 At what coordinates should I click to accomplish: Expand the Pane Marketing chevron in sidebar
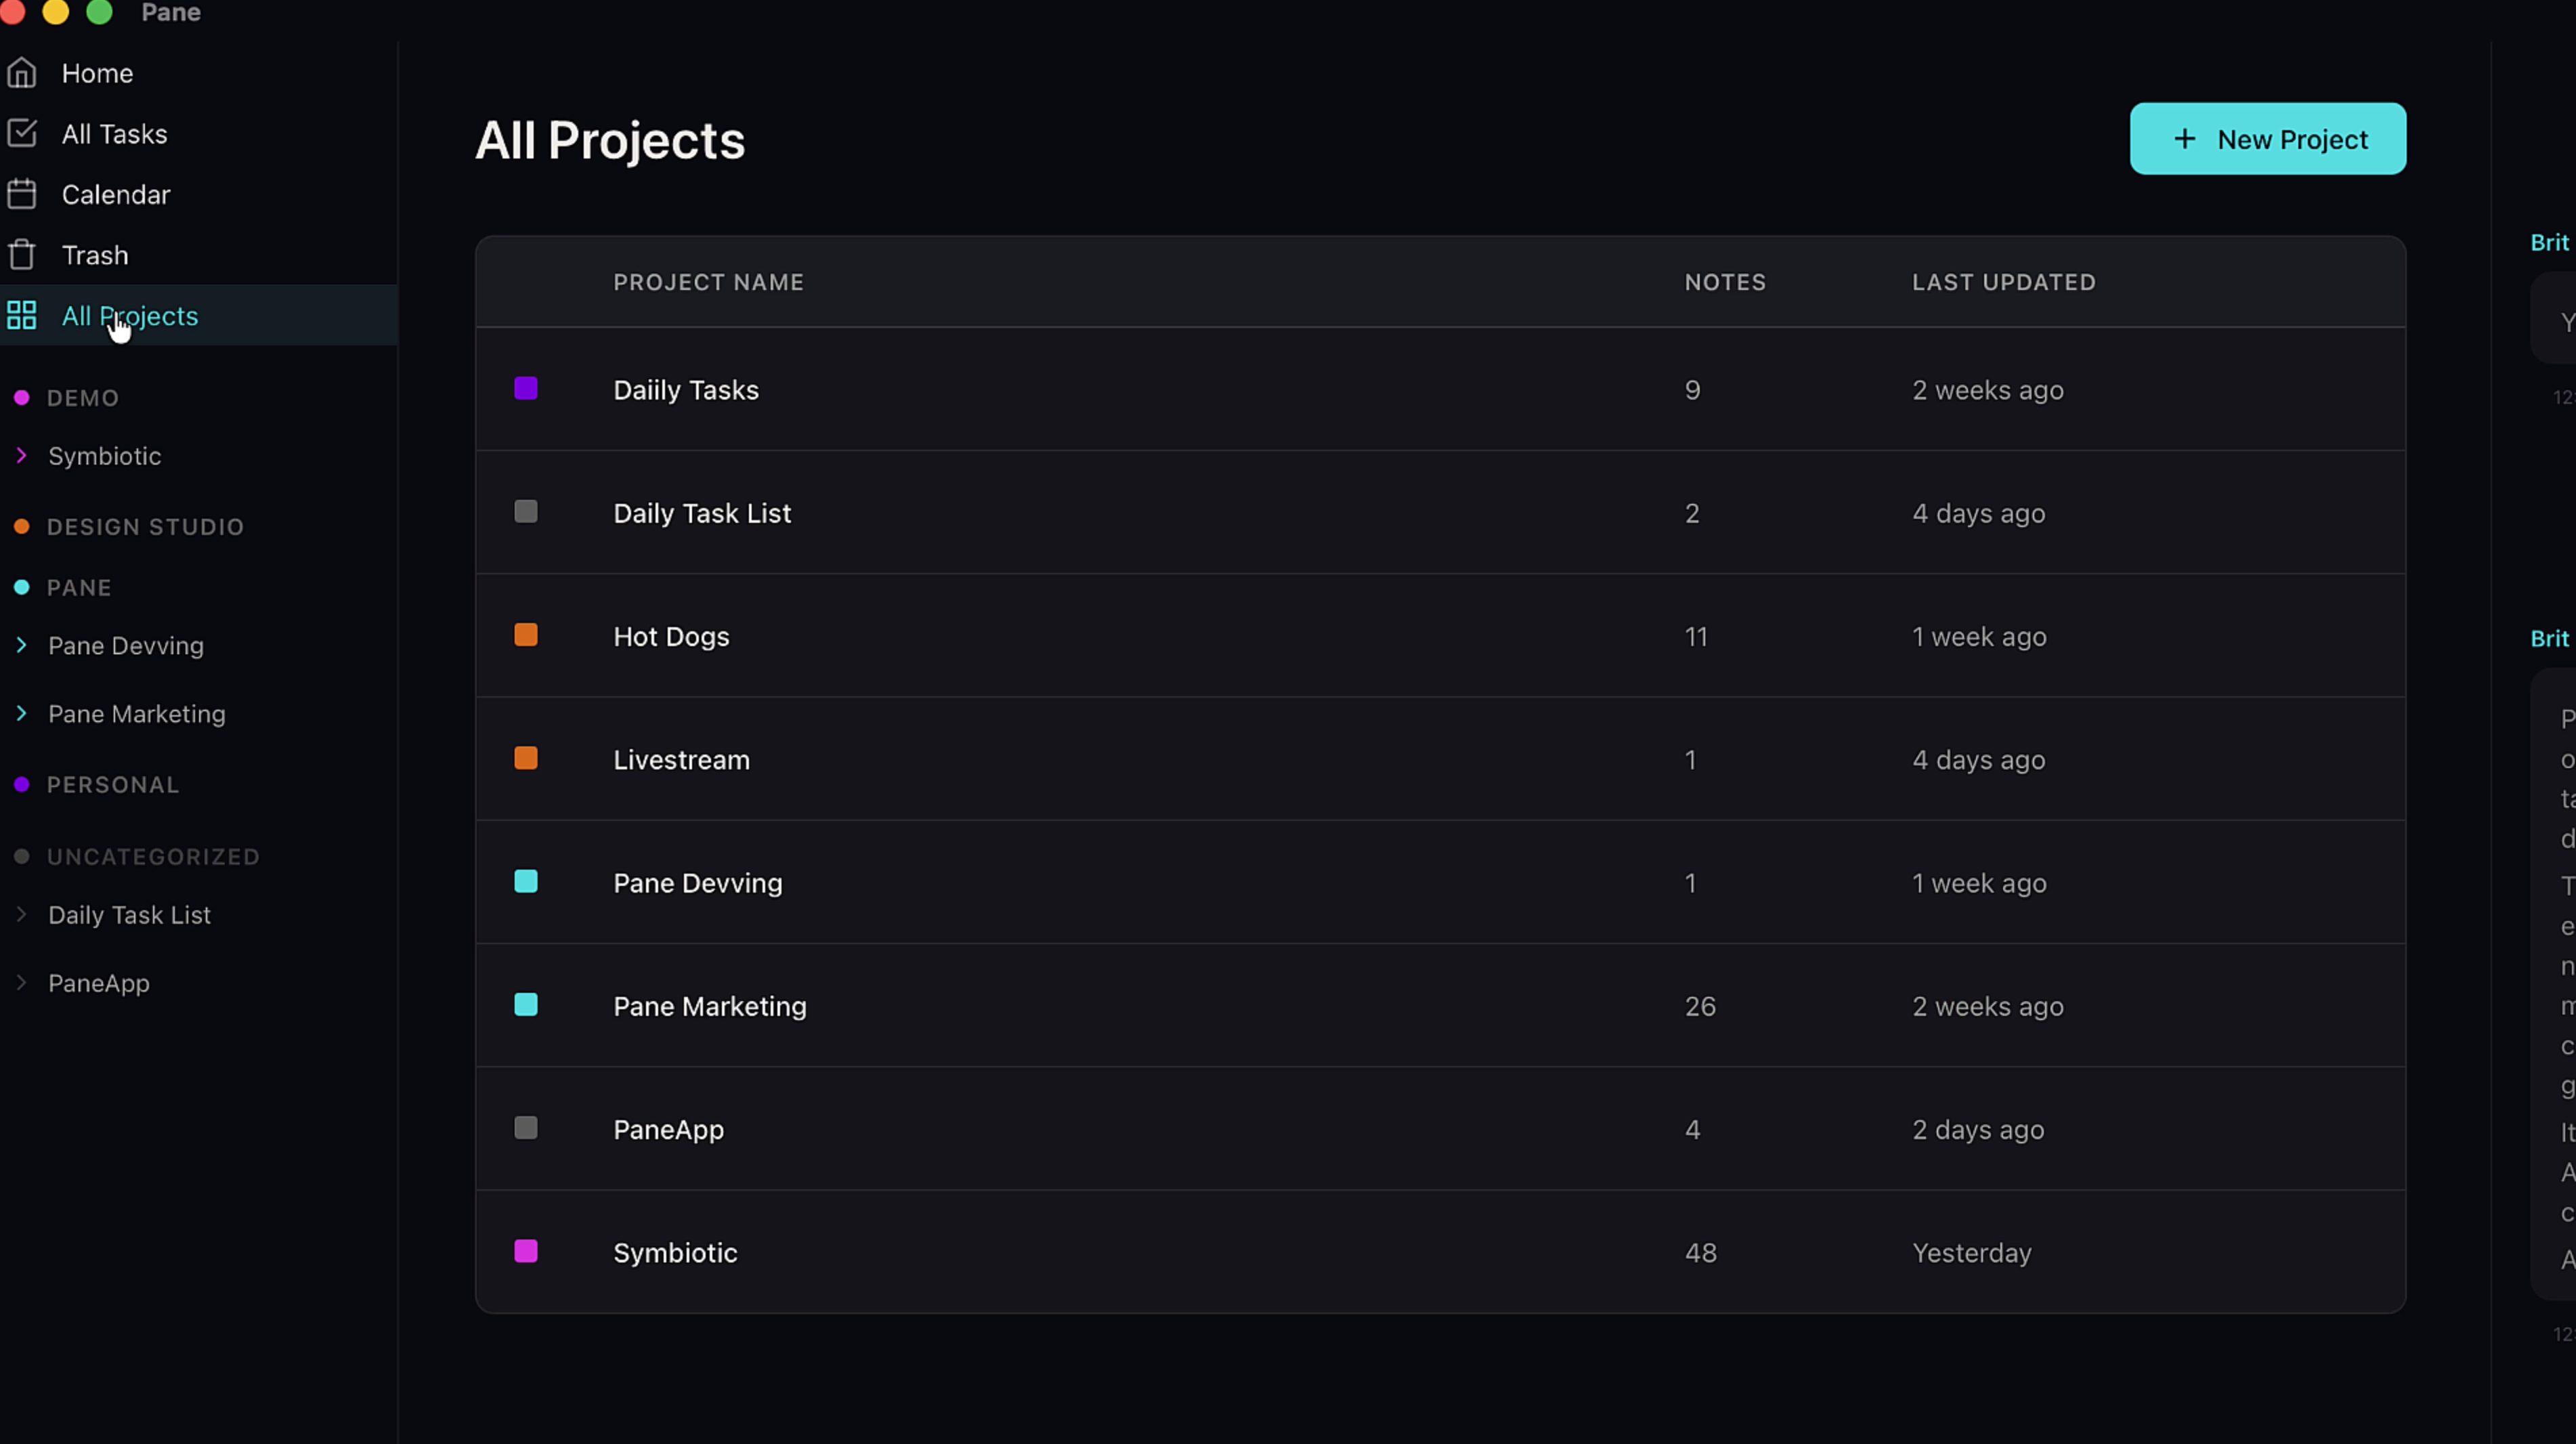21,714
